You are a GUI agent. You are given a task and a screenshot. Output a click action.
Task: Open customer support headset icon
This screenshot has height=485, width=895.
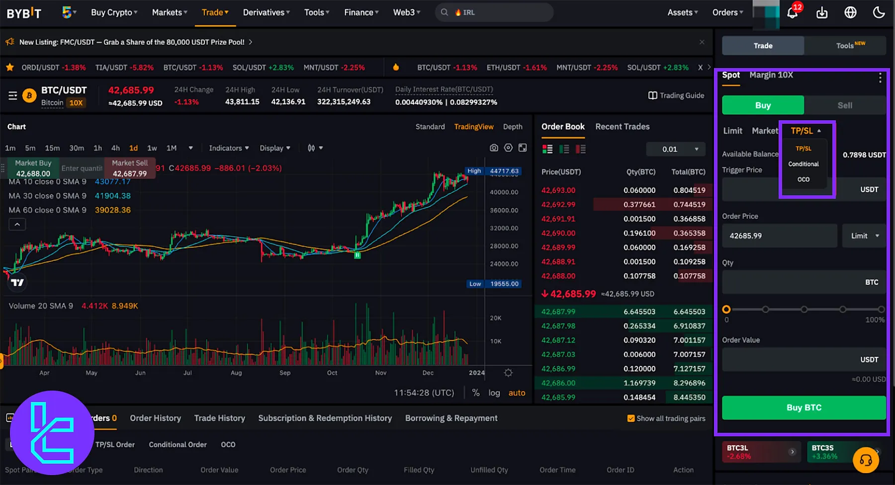click(x=866, y=460)
